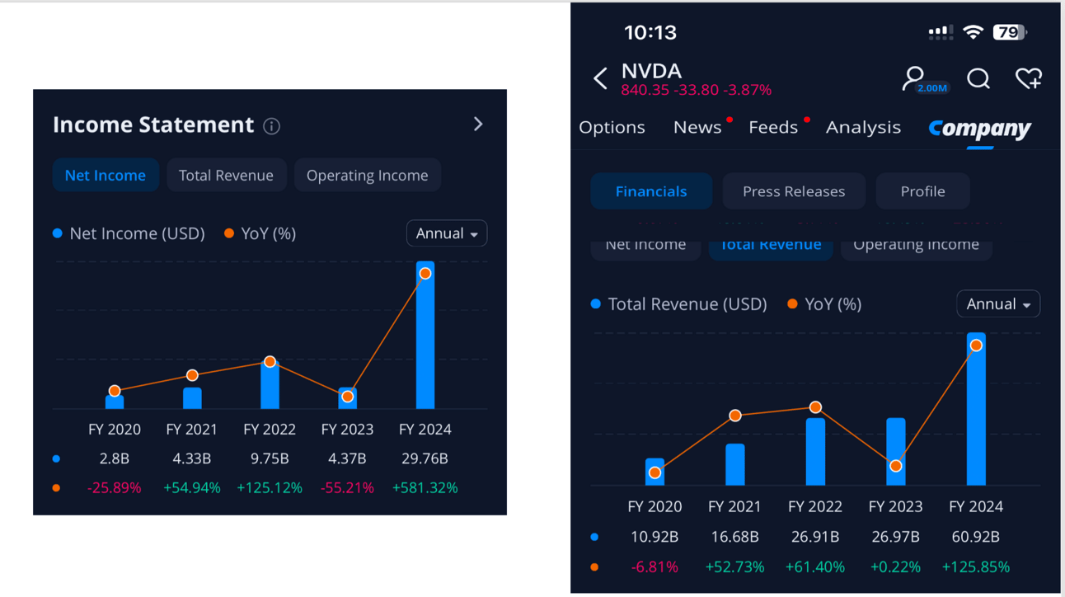Screen dimensions: 1065x597
Task: Select the Company tab
Action: point(979,129)
